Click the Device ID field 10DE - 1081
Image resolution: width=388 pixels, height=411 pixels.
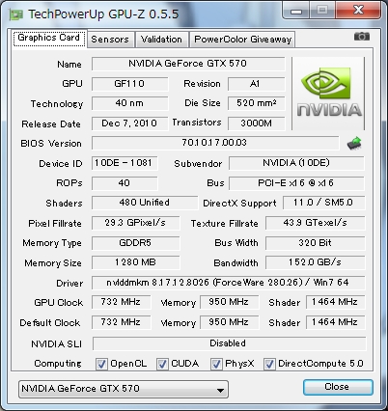pyautogui.click(x=125, y=163)
